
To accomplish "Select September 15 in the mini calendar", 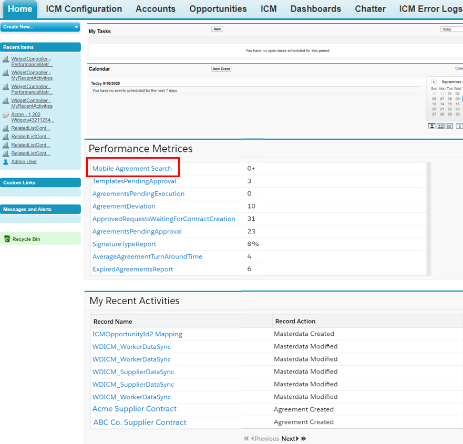I will (450, 104).
